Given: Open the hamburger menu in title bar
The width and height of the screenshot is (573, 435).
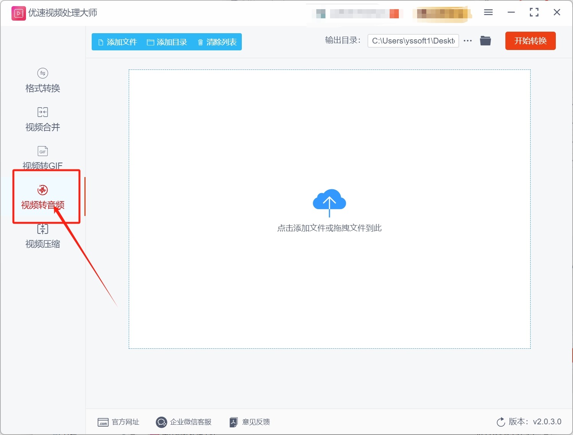Looking at the screenshot, I should tap(488, 13).
